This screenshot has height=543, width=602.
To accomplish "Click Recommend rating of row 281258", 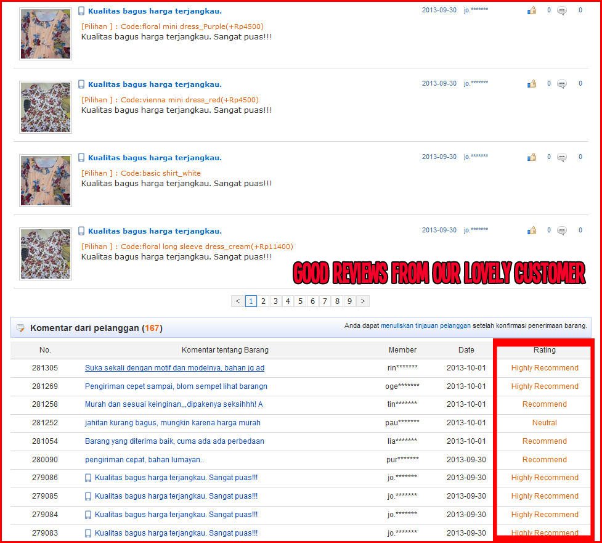I will pyautogui.click(x=545, y=404).
